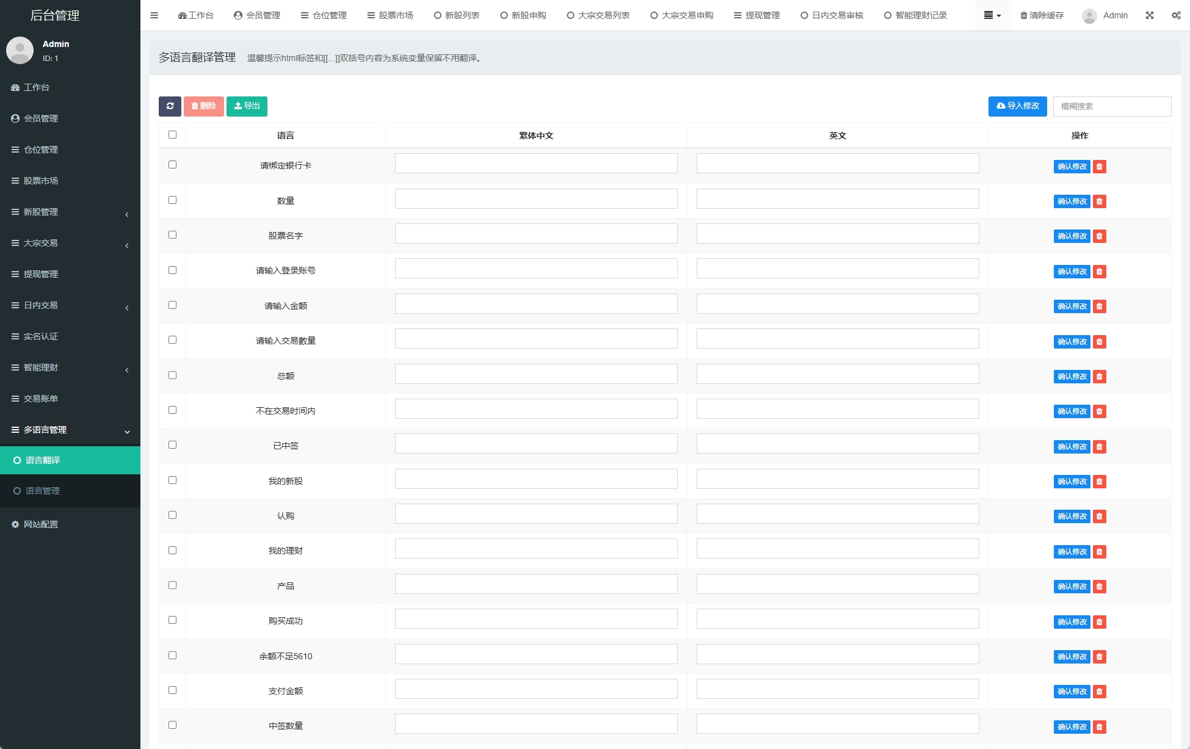
Task: Click the Admin avatar in sidebar
Action: [x=20, y=51]
